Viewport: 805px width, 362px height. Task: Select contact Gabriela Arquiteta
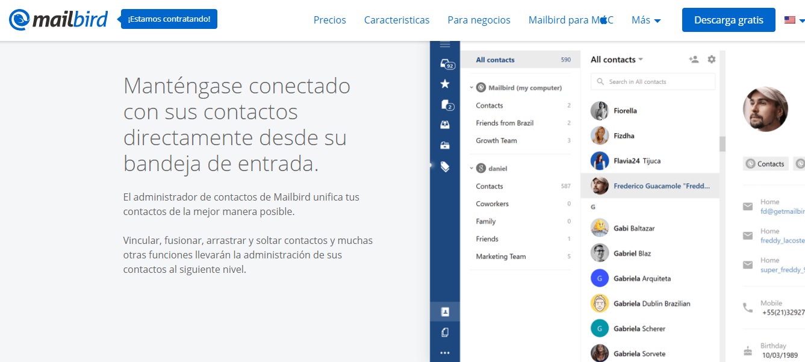pyautogui.click(x=650, y=278)
